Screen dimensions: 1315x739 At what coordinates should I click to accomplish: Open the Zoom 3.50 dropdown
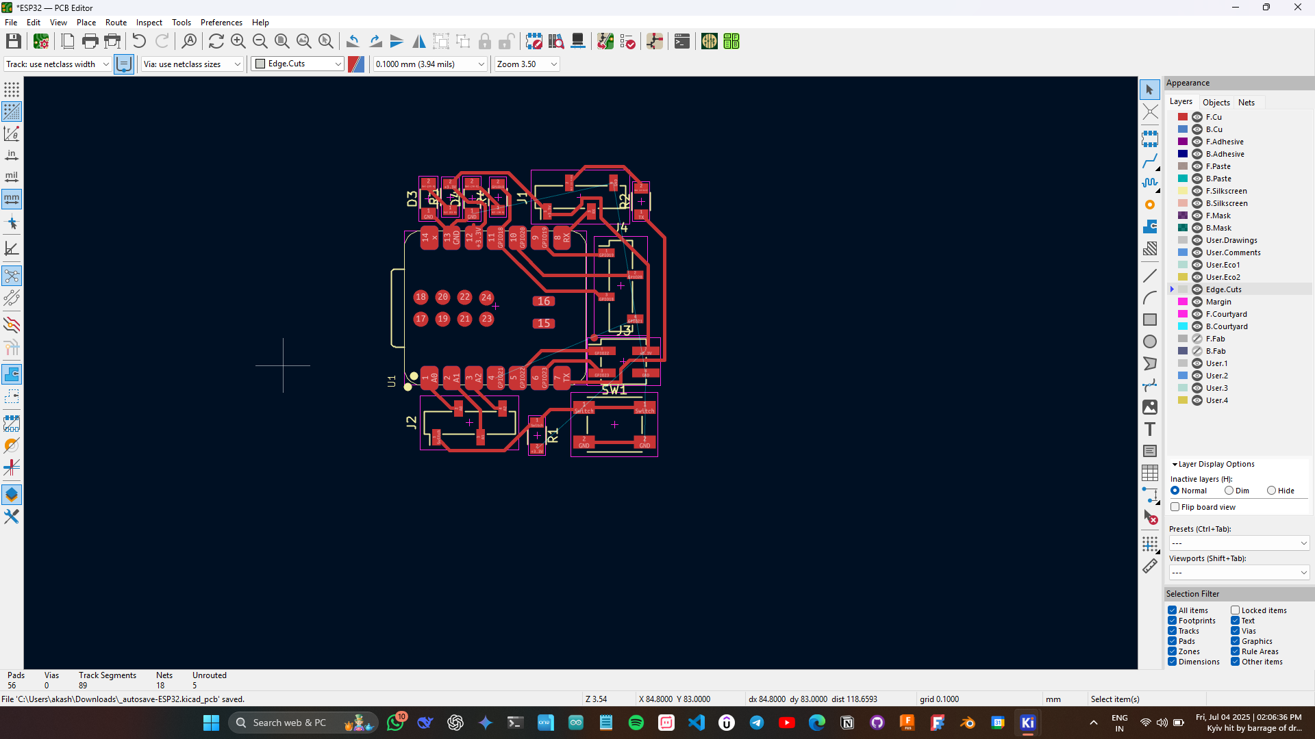tap(527, 64)
